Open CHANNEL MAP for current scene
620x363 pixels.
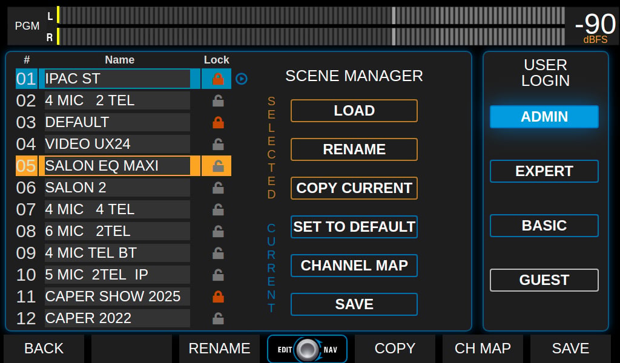pos(354,266)
